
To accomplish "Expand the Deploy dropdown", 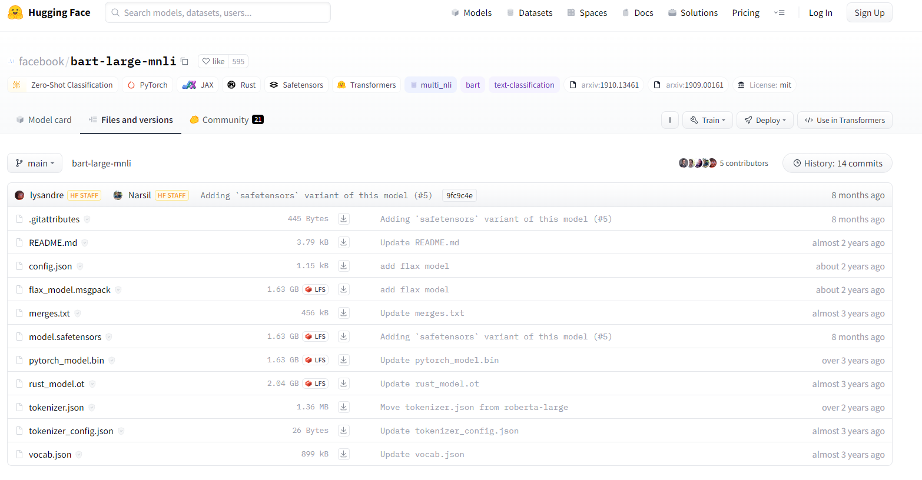I will [x=765, y=120].
